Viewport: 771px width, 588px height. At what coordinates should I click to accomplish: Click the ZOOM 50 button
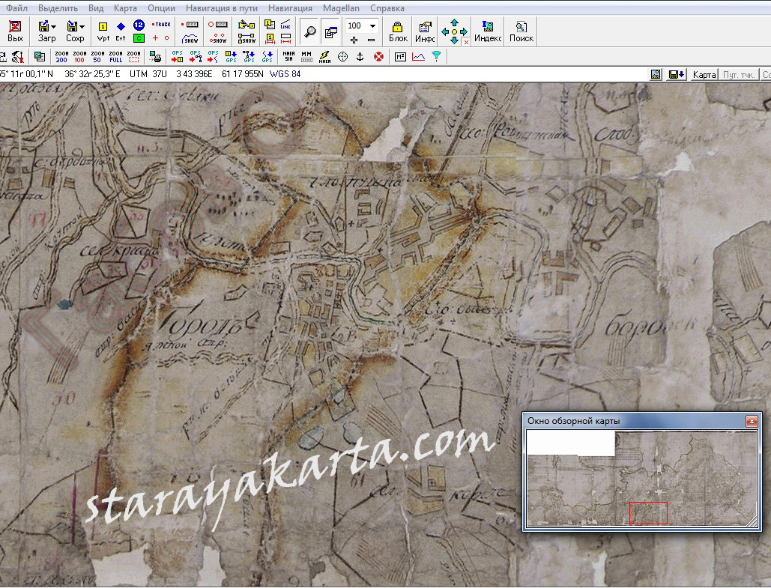click(97, 57)
